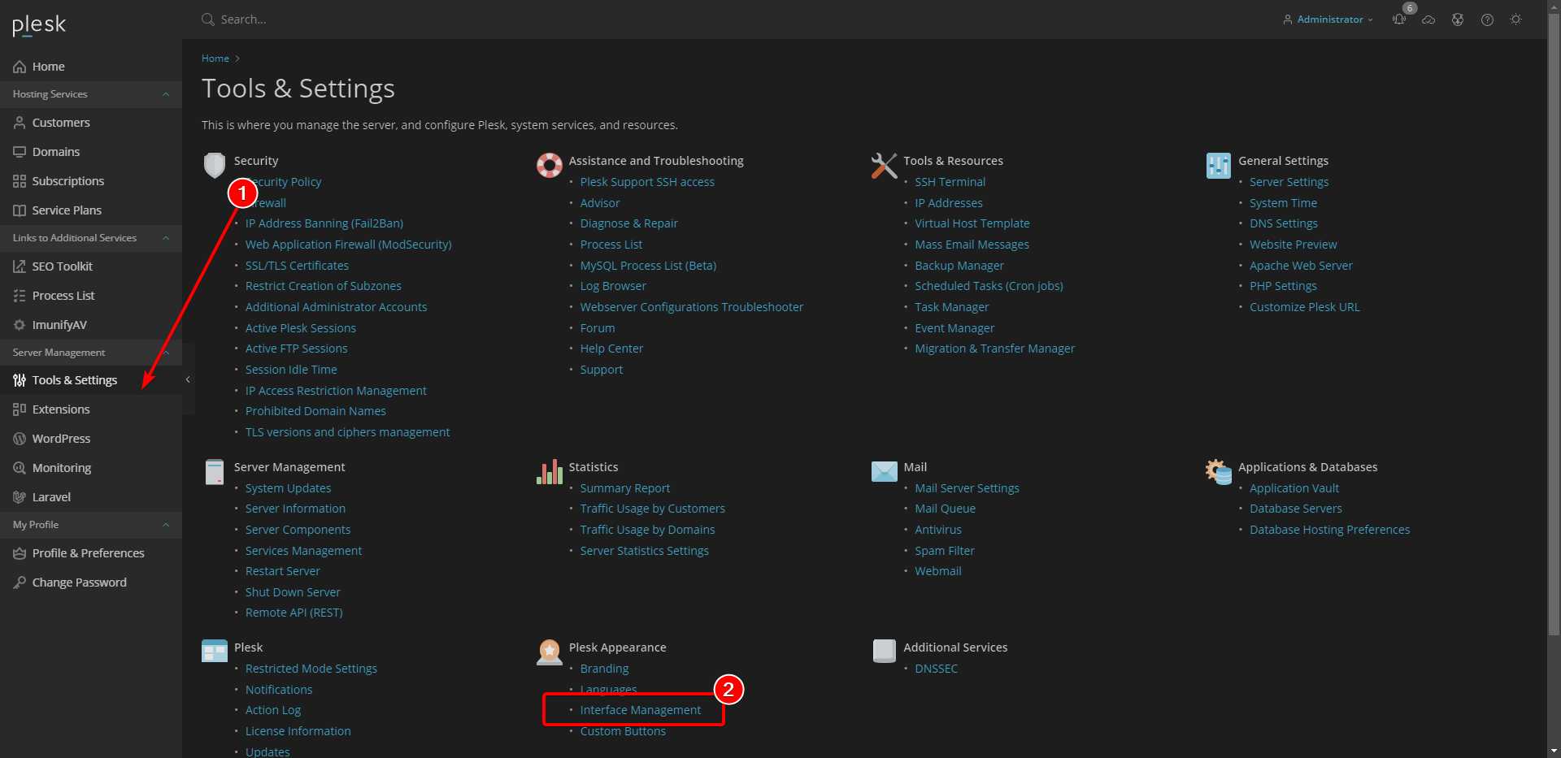Open the notifications bell icon
Image resolution: width=1561 pixels, height=758 pixels.
click(x=1399, y=19)
